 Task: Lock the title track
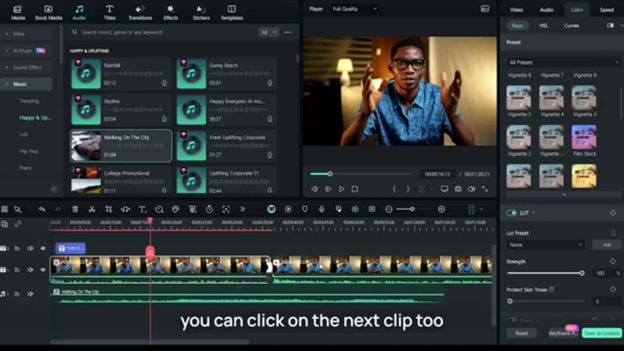(x=17, y=248)
